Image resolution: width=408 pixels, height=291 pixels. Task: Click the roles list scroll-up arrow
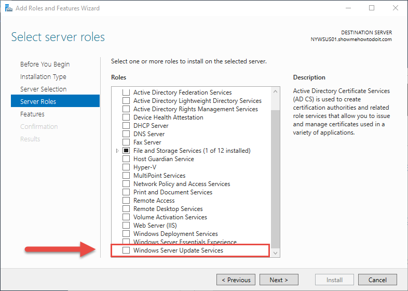275,91
